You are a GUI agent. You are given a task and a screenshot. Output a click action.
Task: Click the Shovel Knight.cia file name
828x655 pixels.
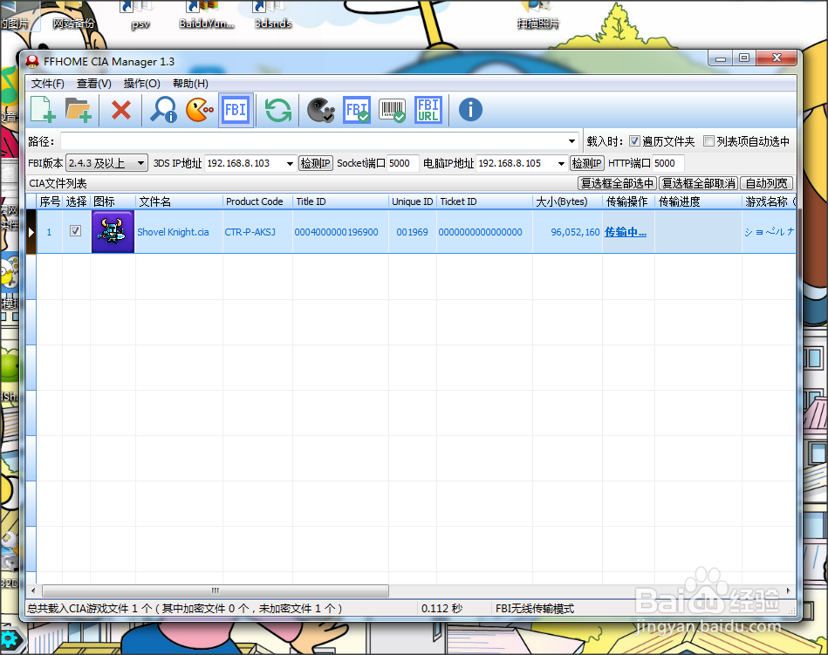pyautogui.click(x=174, y=232)
